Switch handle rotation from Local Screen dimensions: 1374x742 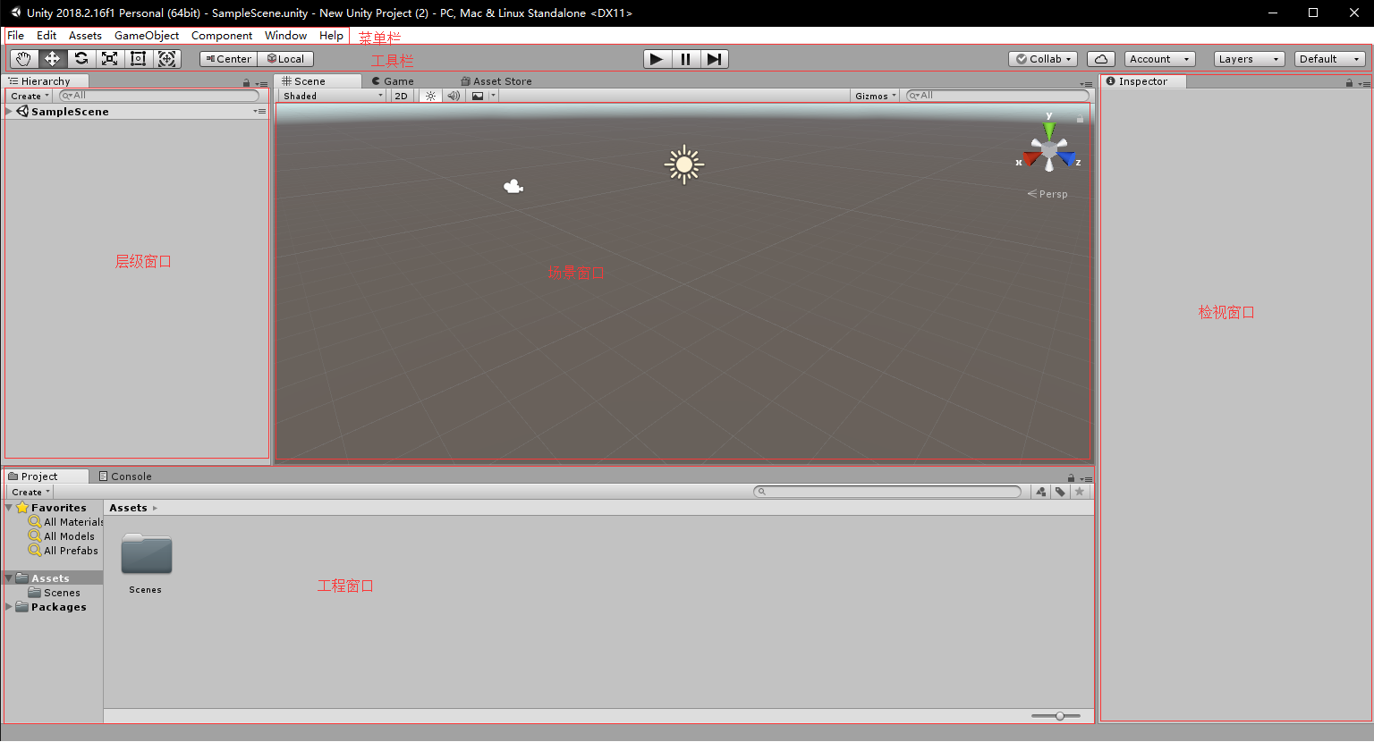285,58
